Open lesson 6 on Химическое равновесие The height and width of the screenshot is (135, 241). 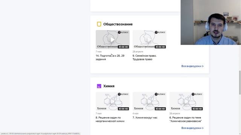186,119
